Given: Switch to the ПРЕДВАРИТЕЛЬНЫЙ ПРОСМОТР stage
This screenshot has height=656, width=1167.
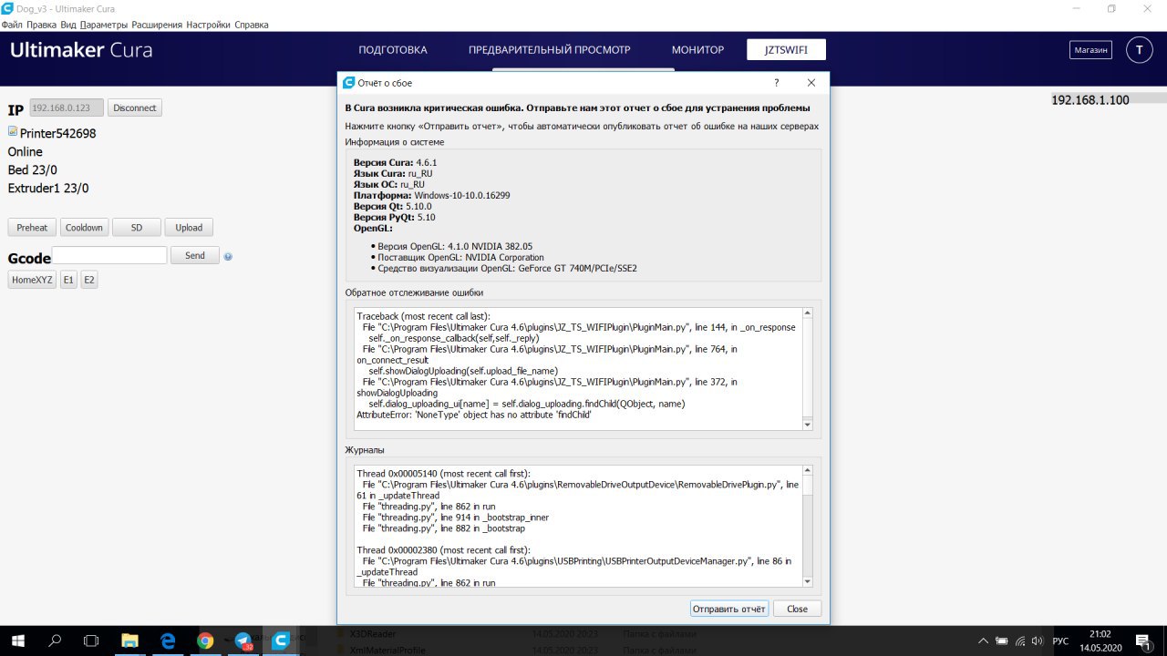Looking at the screenshot, I should (x=550, y=50).
